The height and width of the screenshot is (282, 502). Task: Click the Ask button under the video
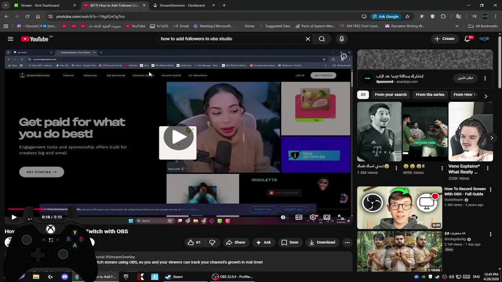264,242
